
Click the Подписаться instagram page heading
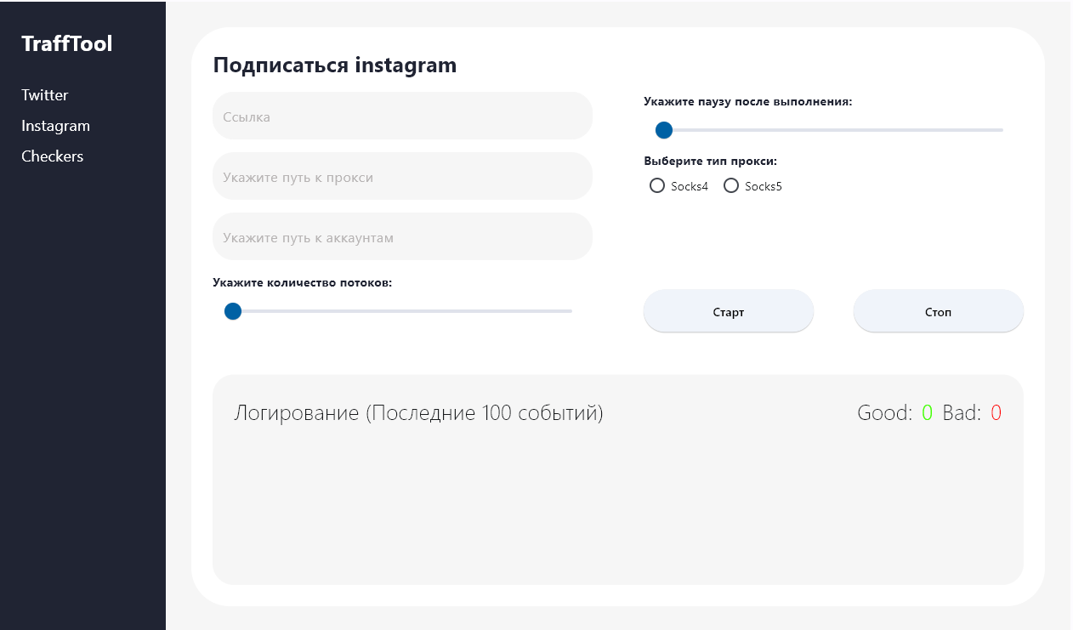tap(334, 65)
